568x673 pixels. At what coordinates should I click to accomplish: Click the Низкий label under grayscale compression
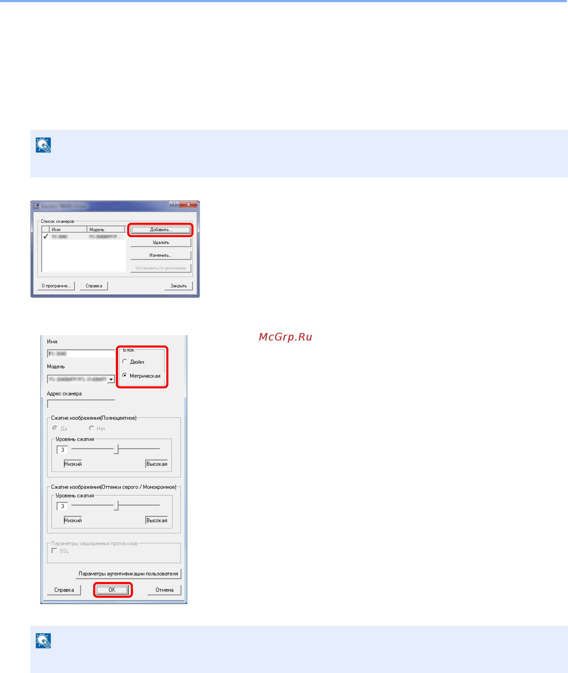(x=73, y=520)
